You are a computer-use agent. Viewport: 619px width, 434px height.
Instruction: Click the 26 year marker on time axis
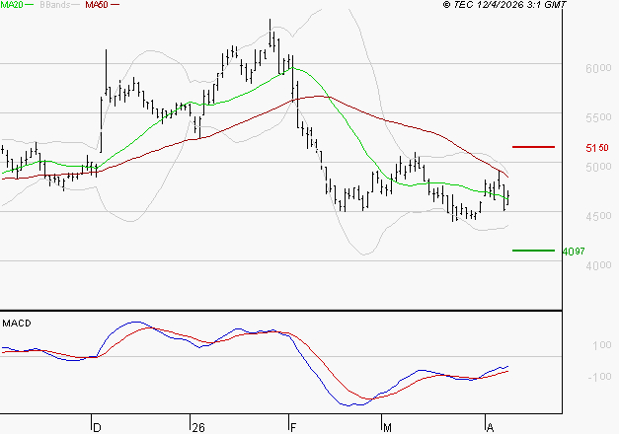[198, 428]
